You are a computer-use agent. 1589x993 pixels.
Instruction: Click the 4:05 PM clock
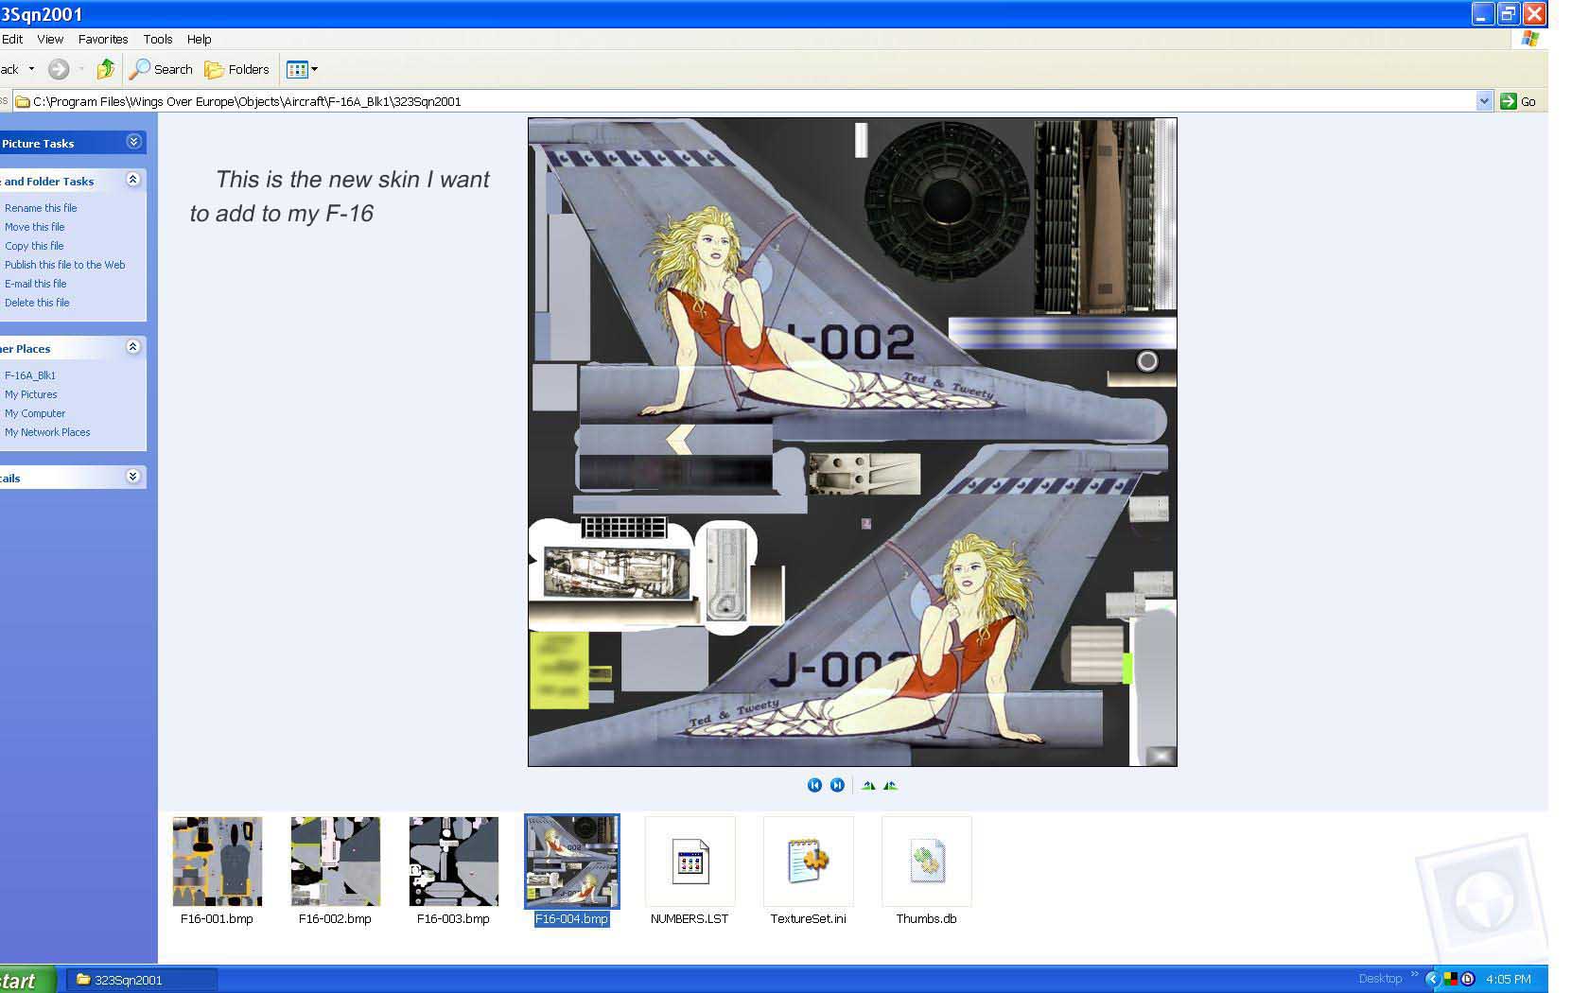click(1508, 980)
